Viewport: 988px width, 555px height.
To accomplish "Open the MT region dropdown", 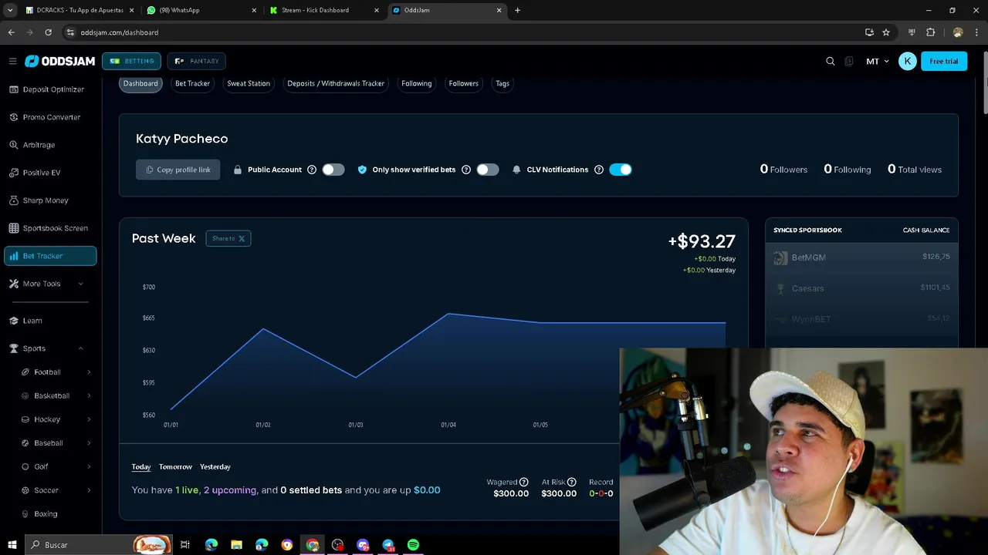I will click(x=878, y=61).
